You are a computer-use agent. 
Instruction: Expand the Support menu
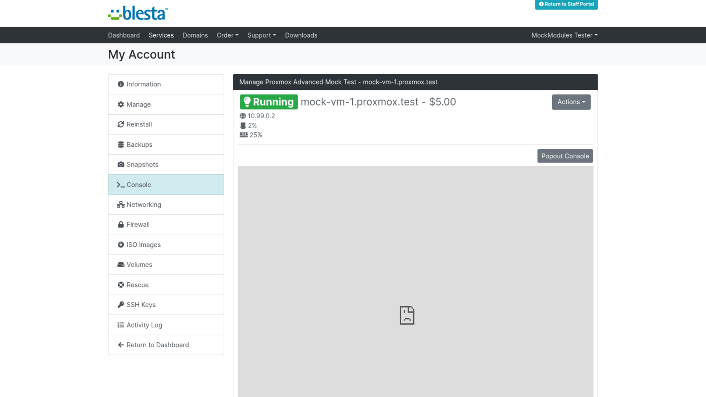tap(261, 35)
